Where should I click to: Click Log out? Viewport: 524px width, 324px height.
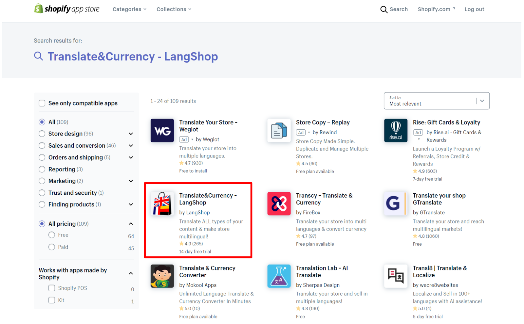pyautogui.click(x=474, y=9)
